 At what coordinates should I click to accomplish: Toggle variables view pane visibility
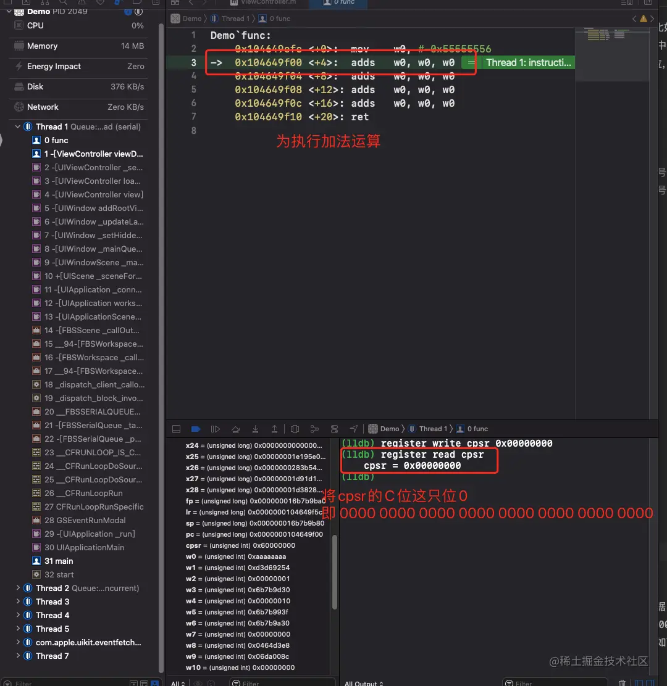click(x=639, y=683)
